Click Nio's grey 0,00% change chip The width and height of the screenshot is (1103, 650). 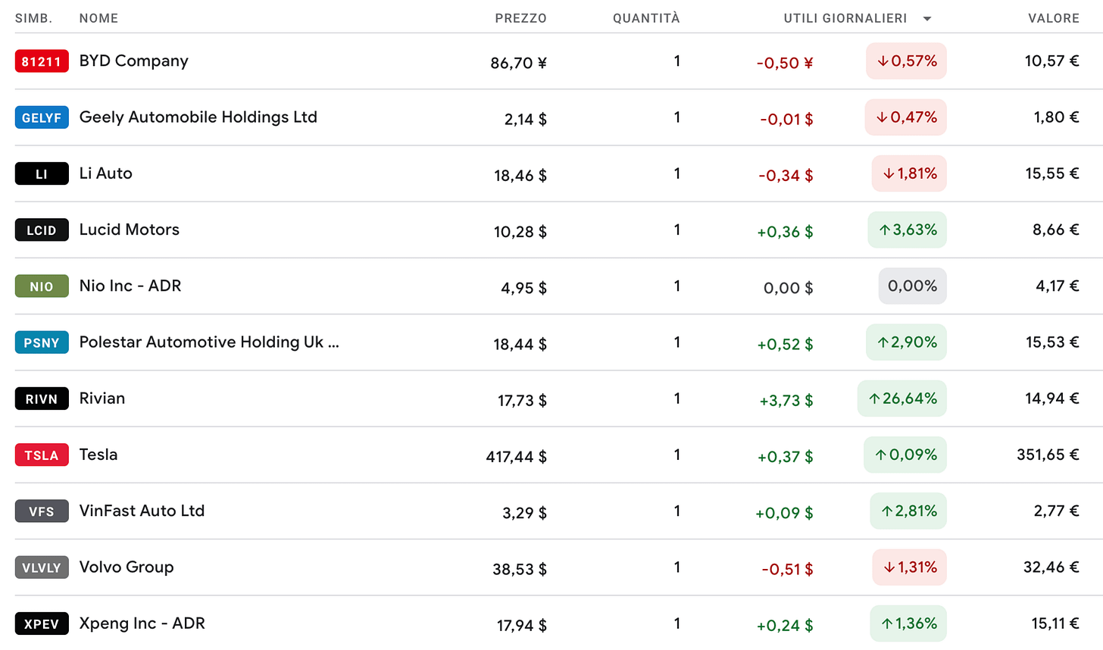[913, 286]
